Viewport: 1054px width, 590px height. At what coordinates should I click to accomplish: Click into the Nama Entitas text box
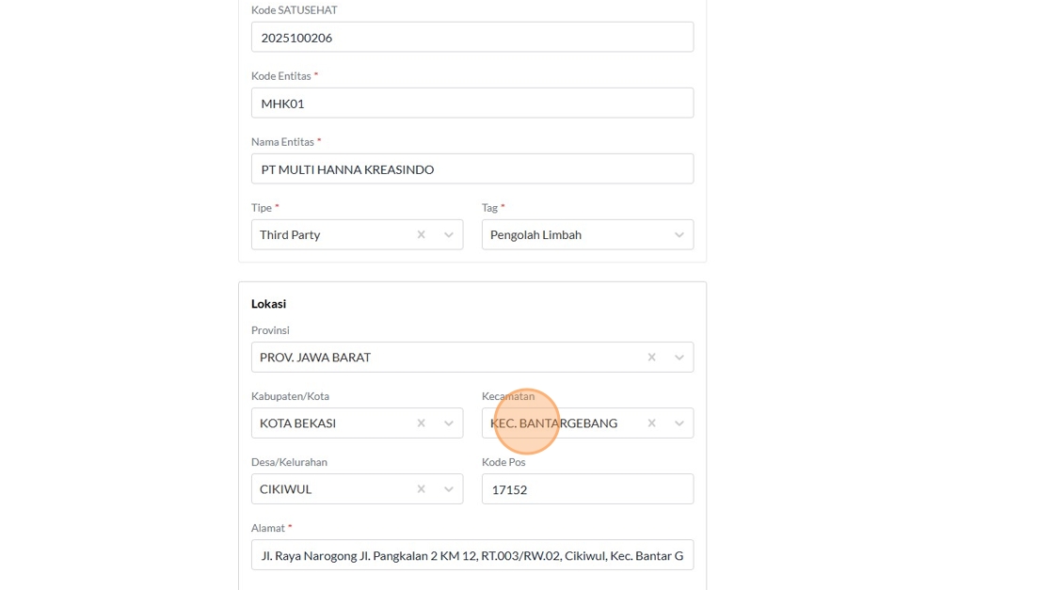point(471,169)
